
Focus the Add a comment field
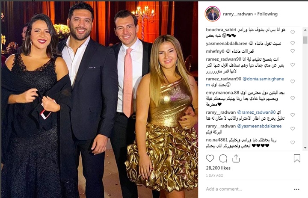click(248, 189)
